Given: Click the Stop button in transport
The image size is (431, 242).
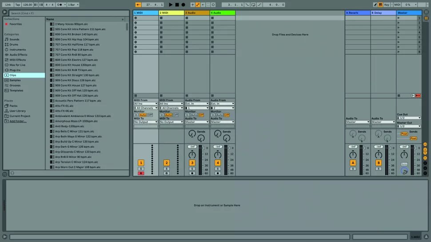Looking at the screenshot, I should click(177, 4).
